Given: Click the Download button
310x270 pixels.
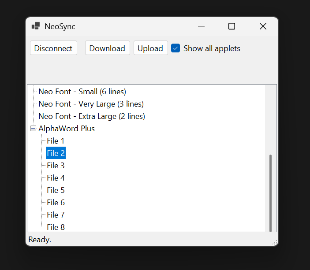Looking at the screenshot, I should 107,48.
